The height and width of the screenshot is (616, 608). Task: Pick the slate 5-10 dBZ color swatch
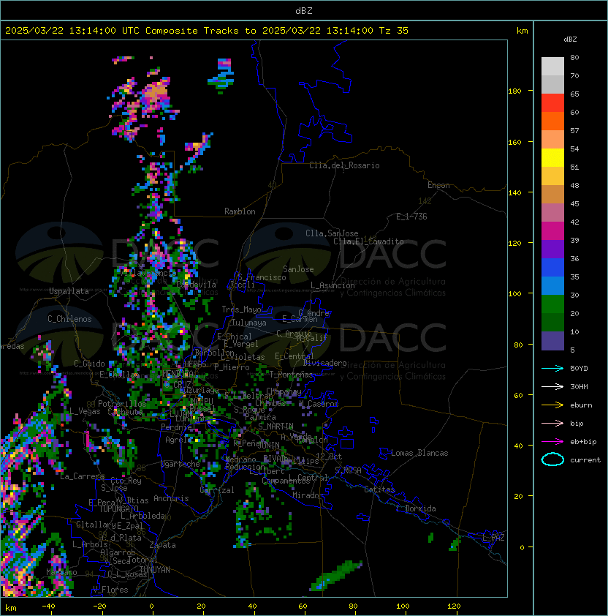[552, 341]
